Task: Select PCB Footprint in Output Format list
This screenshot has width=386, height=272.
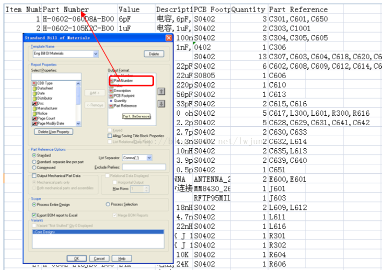Action: [x=124, y=96]
